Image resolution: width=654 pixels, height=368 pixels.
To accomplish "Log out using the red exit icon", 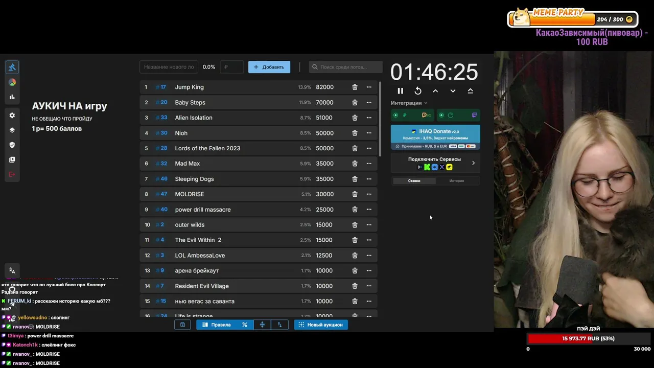I will 12,174.
